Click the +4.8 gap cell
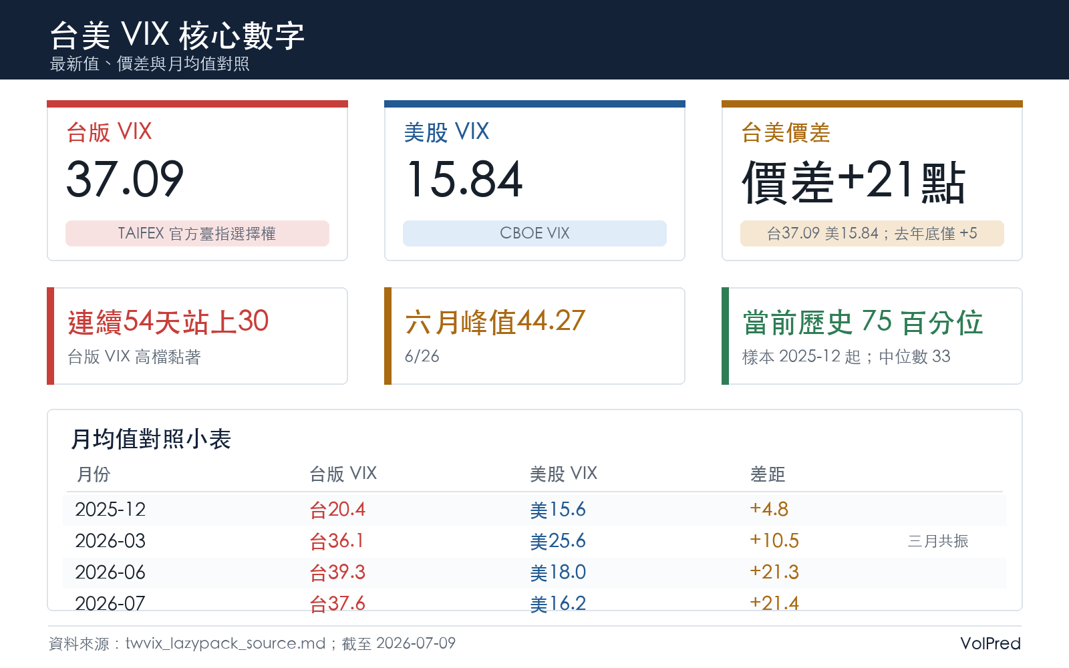Image resolution: width=1069 pixels, height=668 pixels. click(769, 509)
